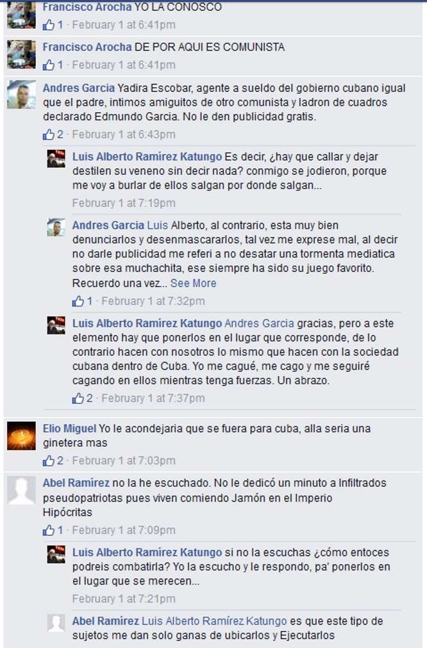This screenshot has height=648, width=427.
Task: Click thumbs-up on Elio Miguel's comment
Action: (48, 460)
